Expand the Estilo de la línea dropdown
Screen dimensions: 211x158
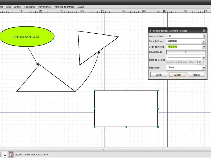point(204,57)
